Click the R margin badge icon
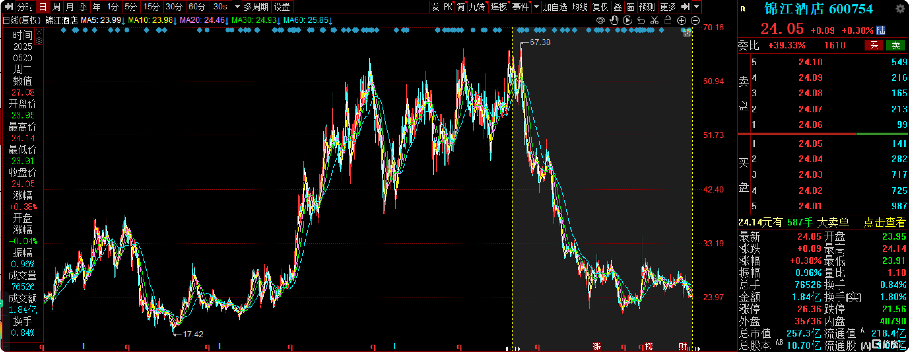 pyautogui.click(x=743, y=9)
